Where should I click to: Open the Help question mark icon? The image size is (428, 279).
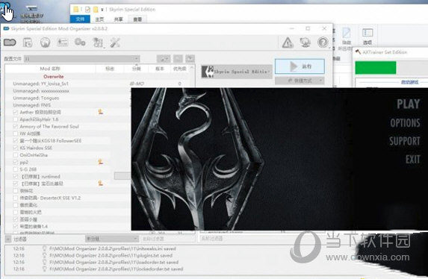tap(323, 43)
